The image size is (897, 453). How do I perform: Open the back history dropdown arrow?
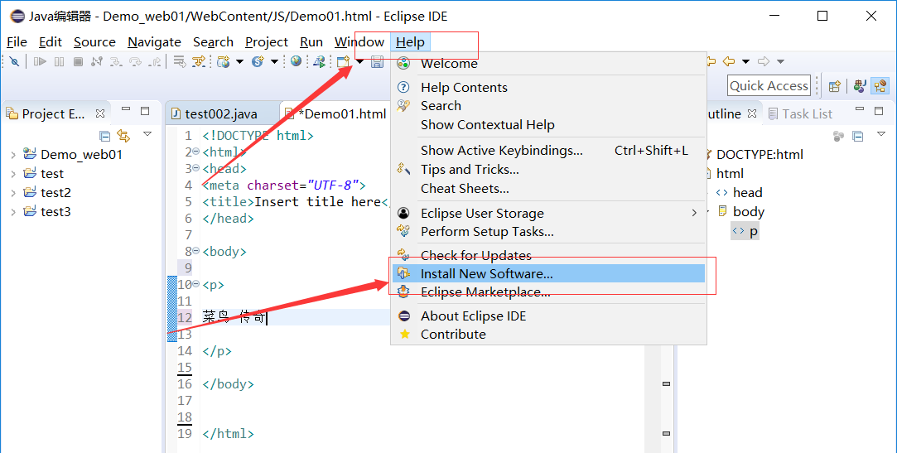point(745,61)
